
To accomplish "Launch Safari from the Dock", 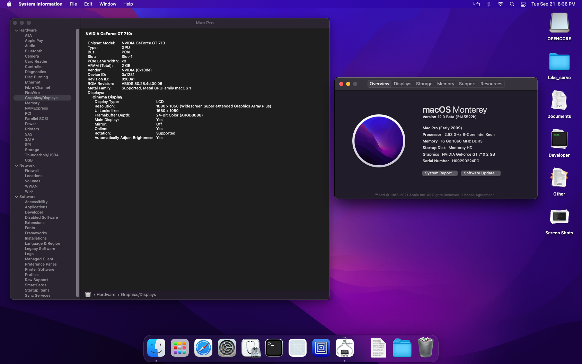I will 203,348.
